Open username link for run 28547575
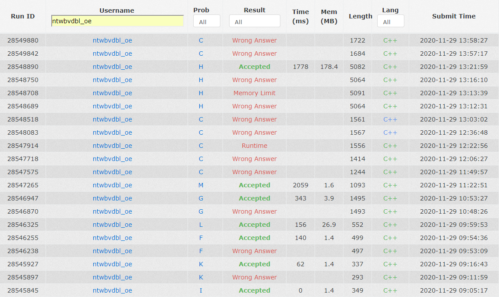 pyautogui.click(x=112, y=172)
